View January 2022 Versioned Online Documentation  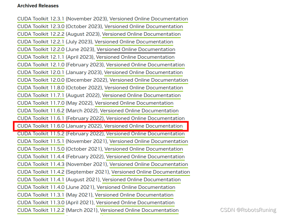pos(143,126)
